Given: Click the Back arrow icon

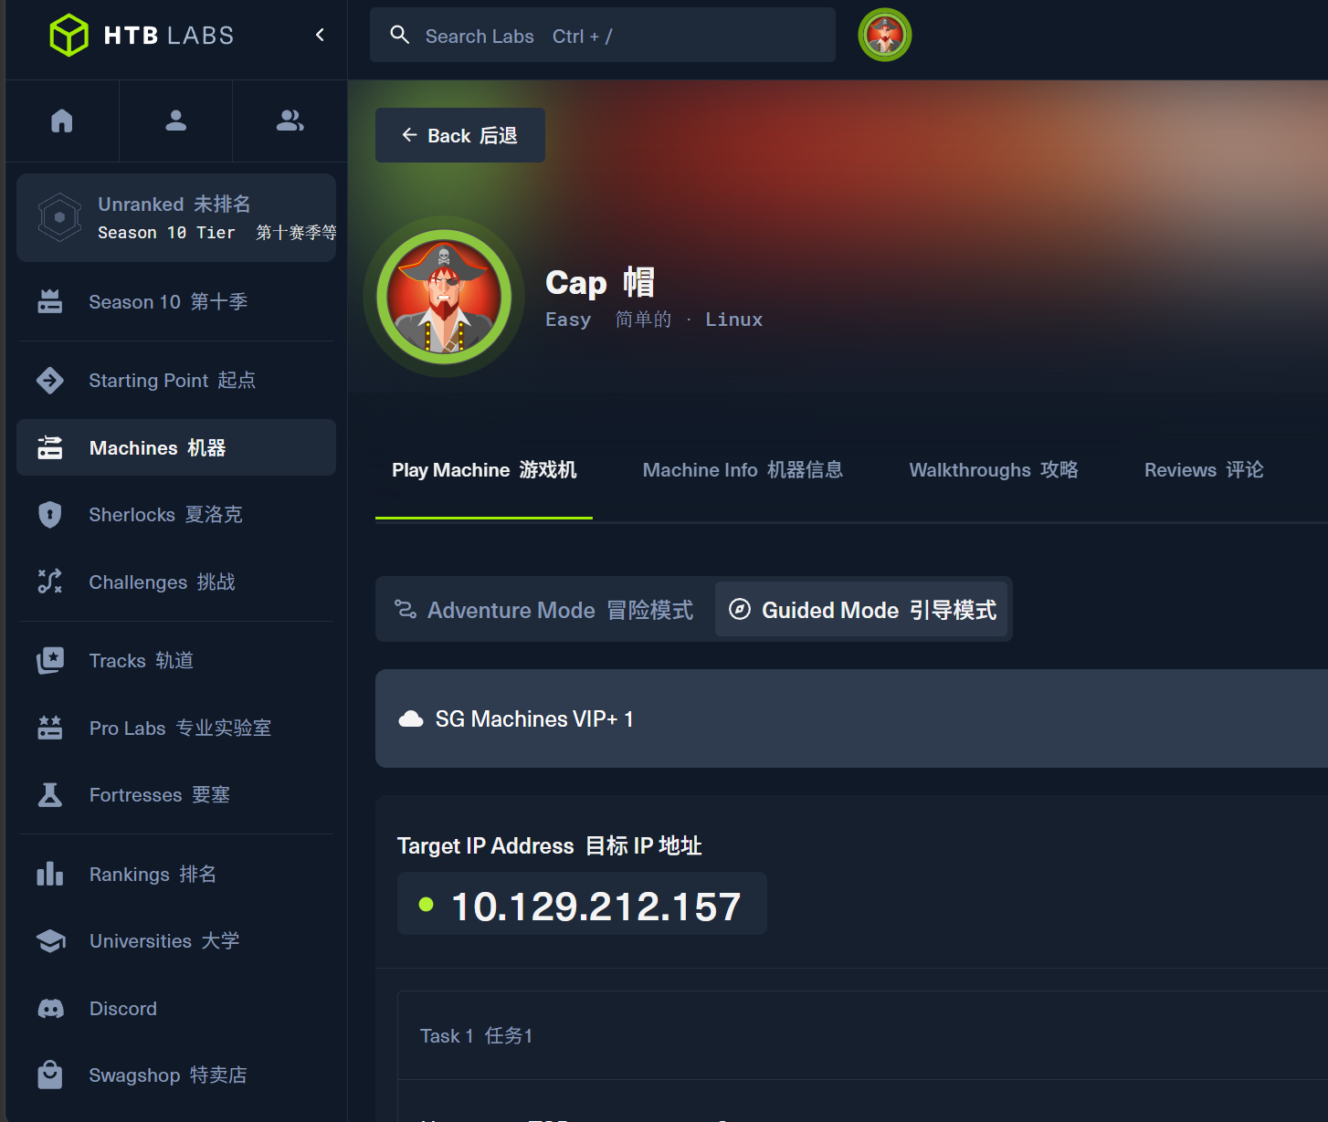Looking at the screenshot, I should (409, 135).
